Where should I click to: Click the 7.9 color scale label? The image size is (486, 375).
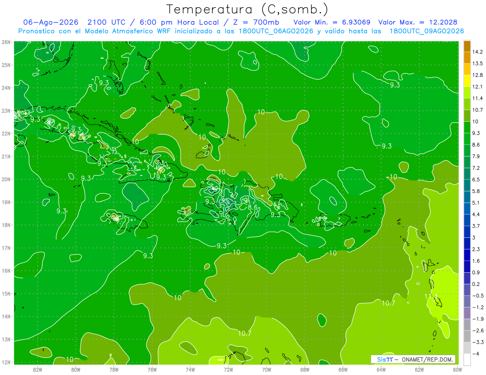coord(476,156)
